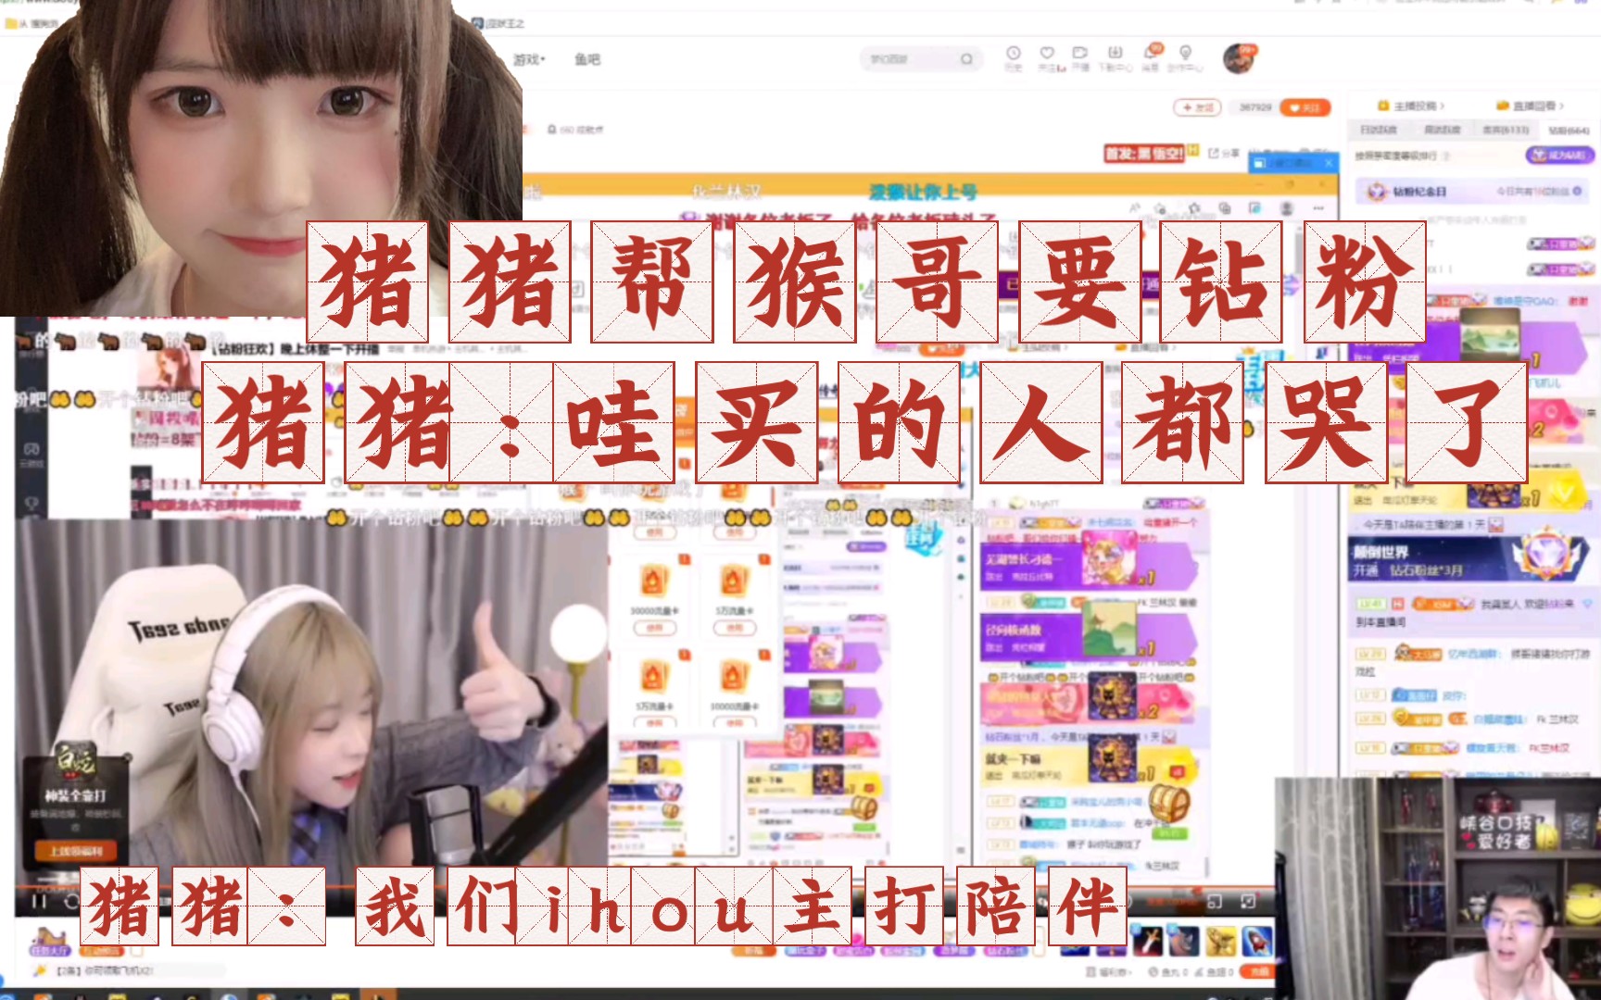The image size is (1601, 1000).
Task: Click the purple gift banner with the pagoda
Action: coord(1089,635)
